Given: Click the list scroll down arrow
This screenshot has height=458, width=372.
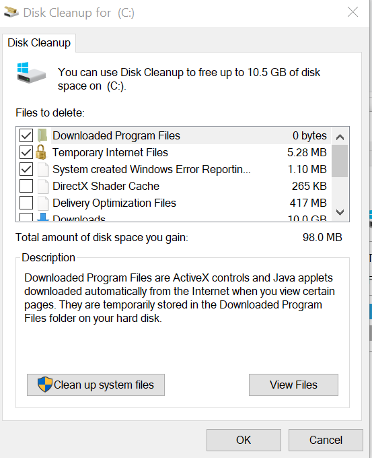Looking at the screenshot, I should coord(340,212).
